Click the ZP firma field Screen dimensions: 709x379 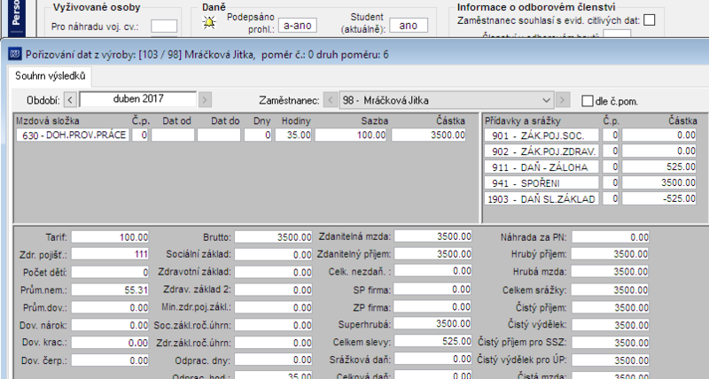[x=432, y=307]
